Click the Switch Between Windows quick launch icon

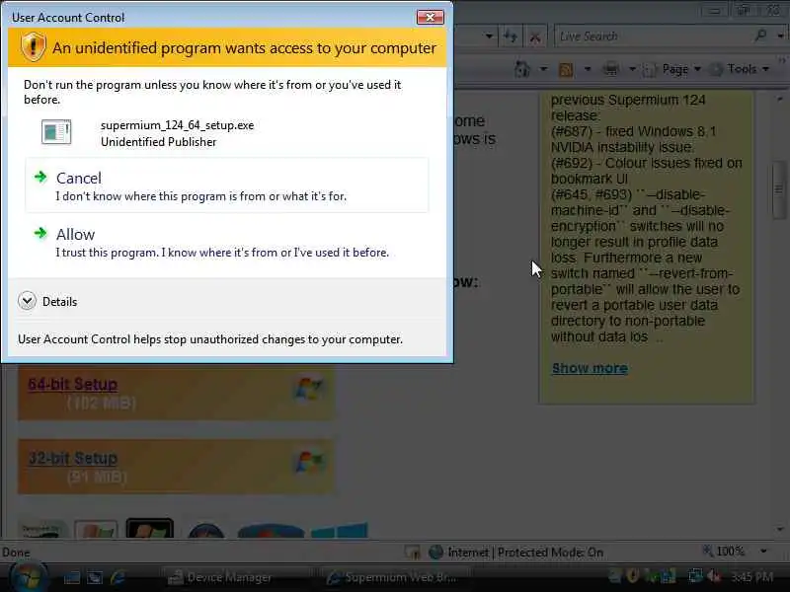pyautogui.click(x=95, y=577)
